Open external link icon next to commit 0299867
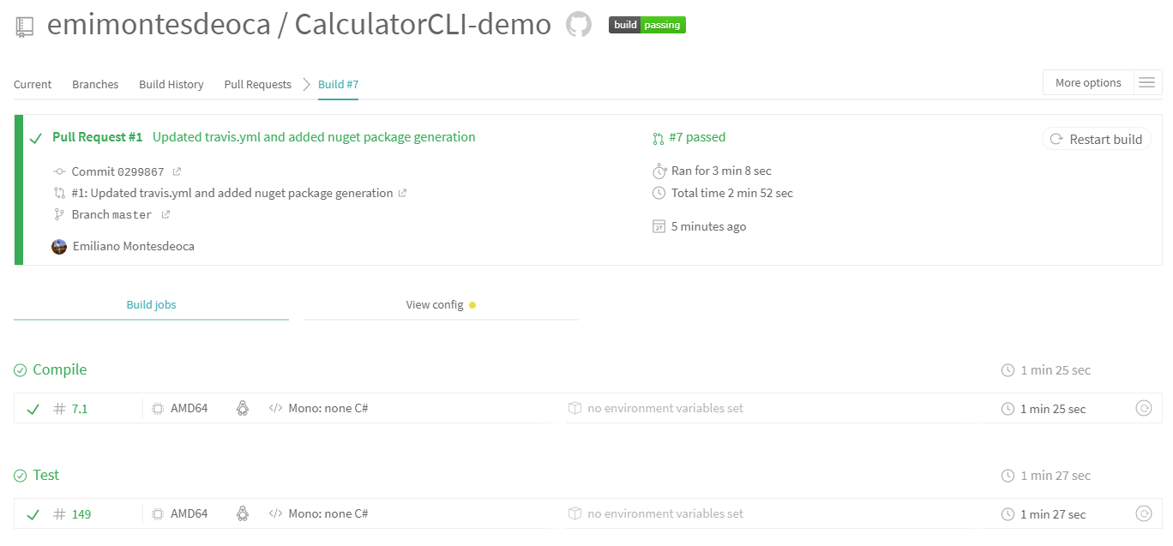 (x=177, y=171)
